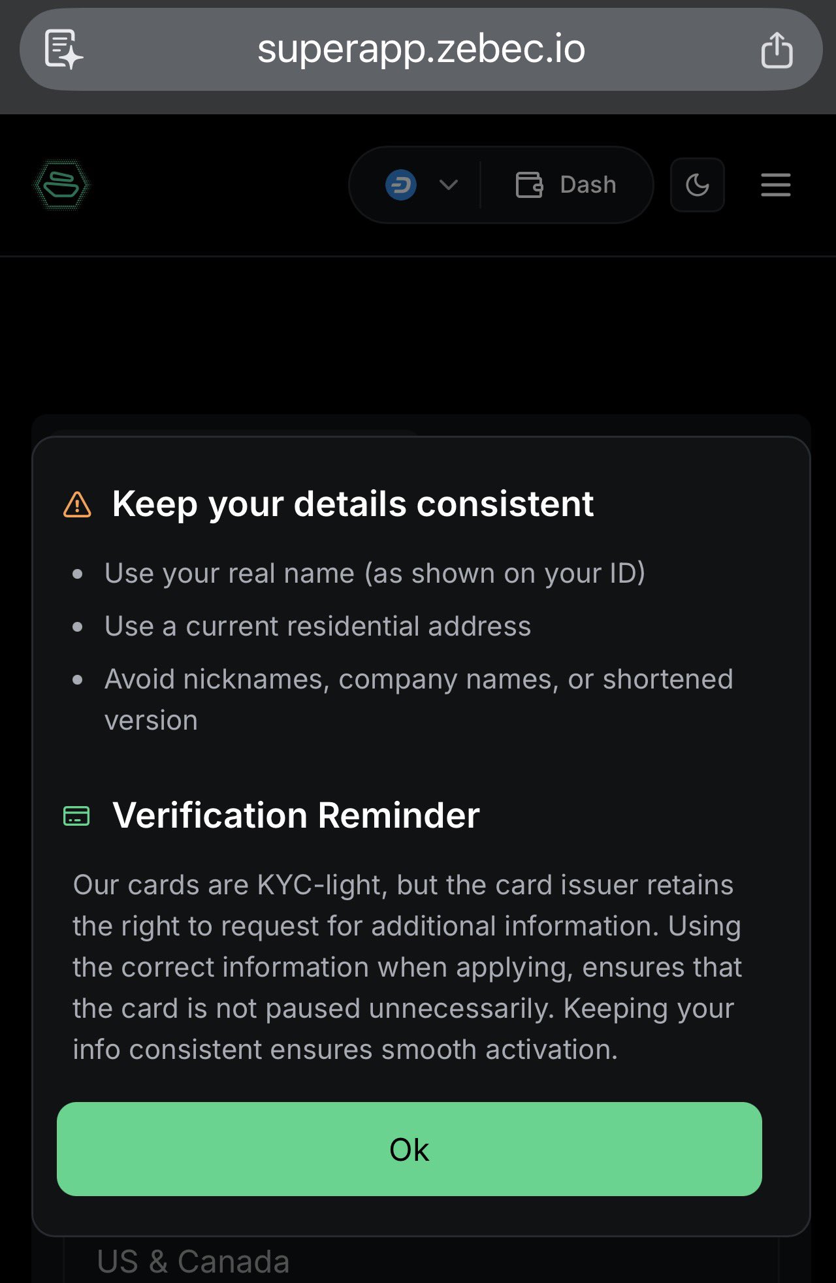Open the browser share sheet icon

click(x=777, y=50)
